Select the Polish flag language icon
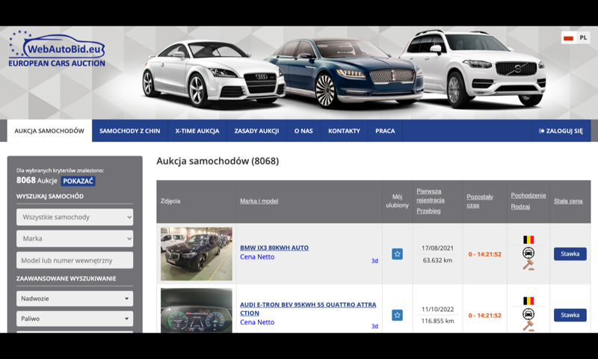Screen dimensions: 598x359 click(569, 37)
